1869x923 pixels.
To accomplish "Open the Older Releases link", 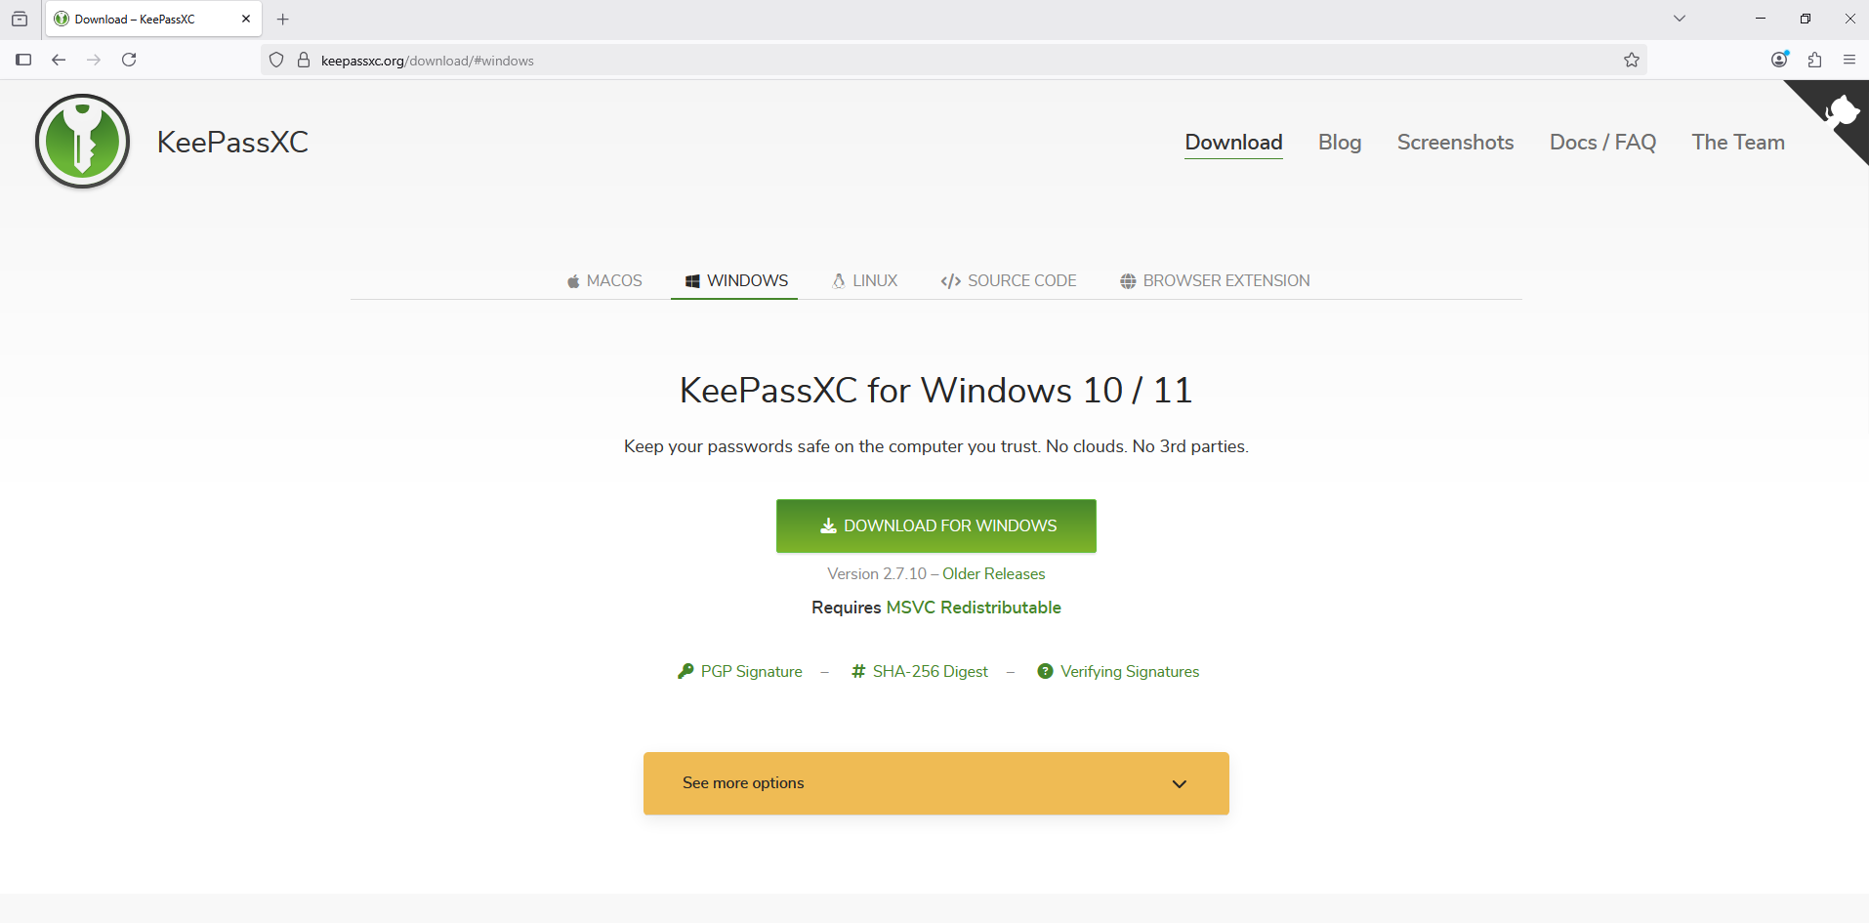I will point(993,574).
